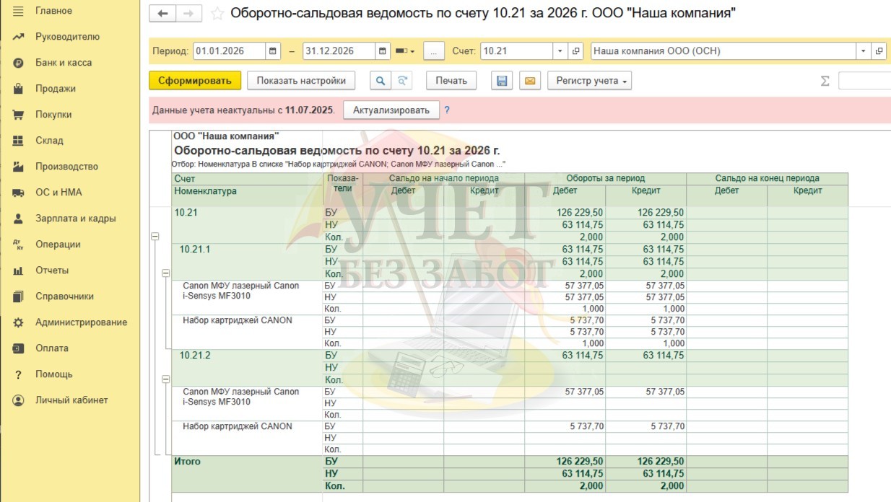
Task: Save report using the diskette icon
Action: [502, 81]
